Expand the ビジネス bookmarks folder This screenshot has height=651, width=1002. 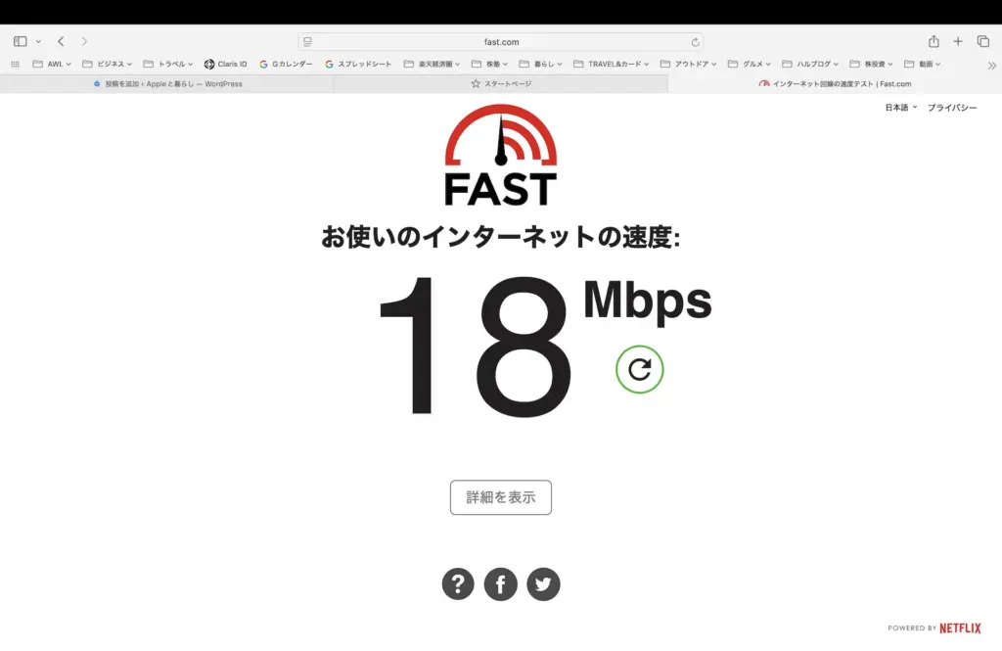107,64
